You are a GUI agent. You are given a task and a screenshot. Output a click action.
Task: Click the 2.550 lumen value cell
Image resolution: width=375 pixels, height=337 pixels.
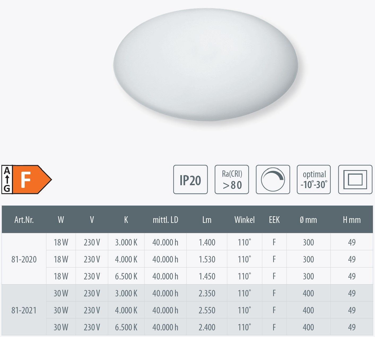pos(207,310)
